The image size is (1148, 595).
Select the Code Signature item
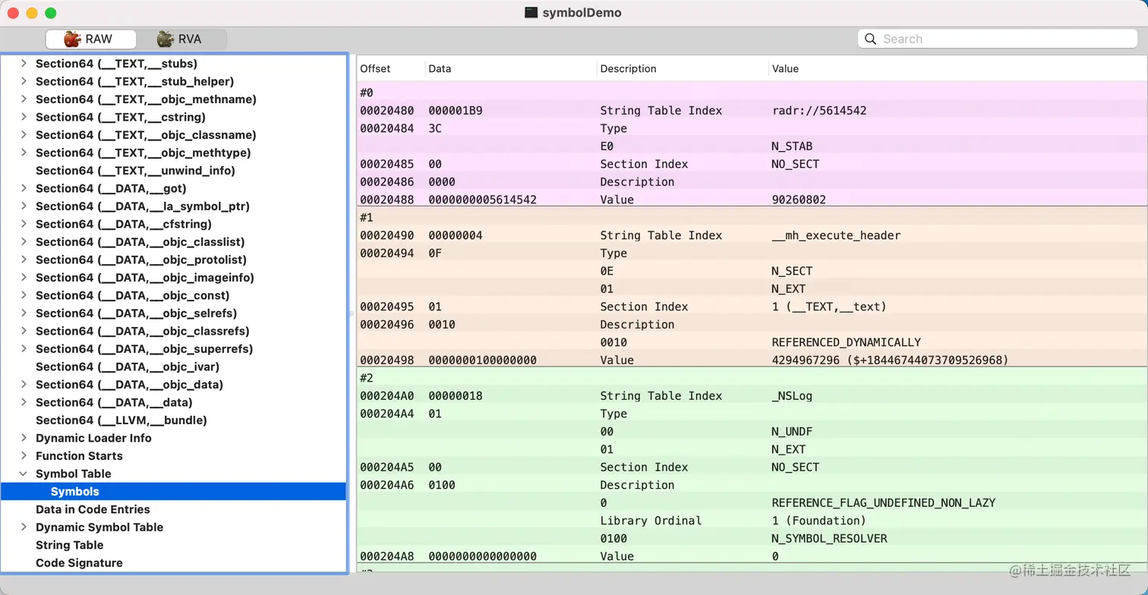click(x=173, y=563)
